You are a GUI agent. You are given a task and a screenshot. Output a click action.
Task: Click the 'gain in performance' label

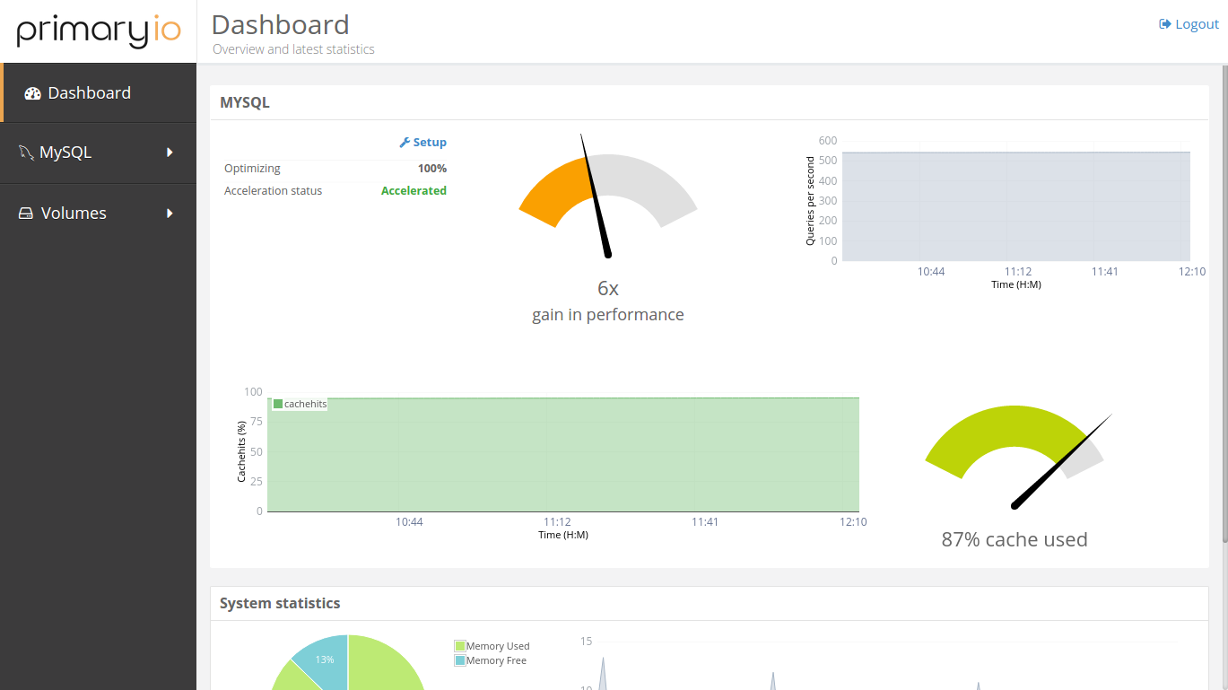608,315
